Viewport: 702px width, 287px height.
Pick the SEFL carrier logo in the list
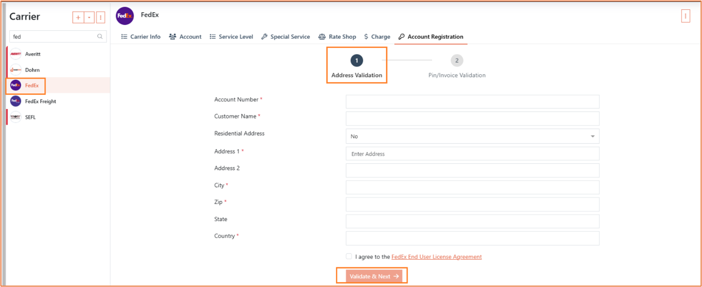tap(16, 117)
